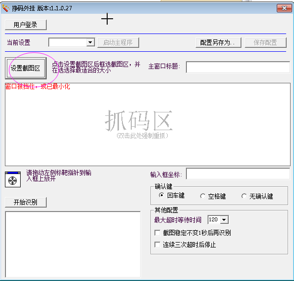Select the 空格键 radio button

(203, 196)
